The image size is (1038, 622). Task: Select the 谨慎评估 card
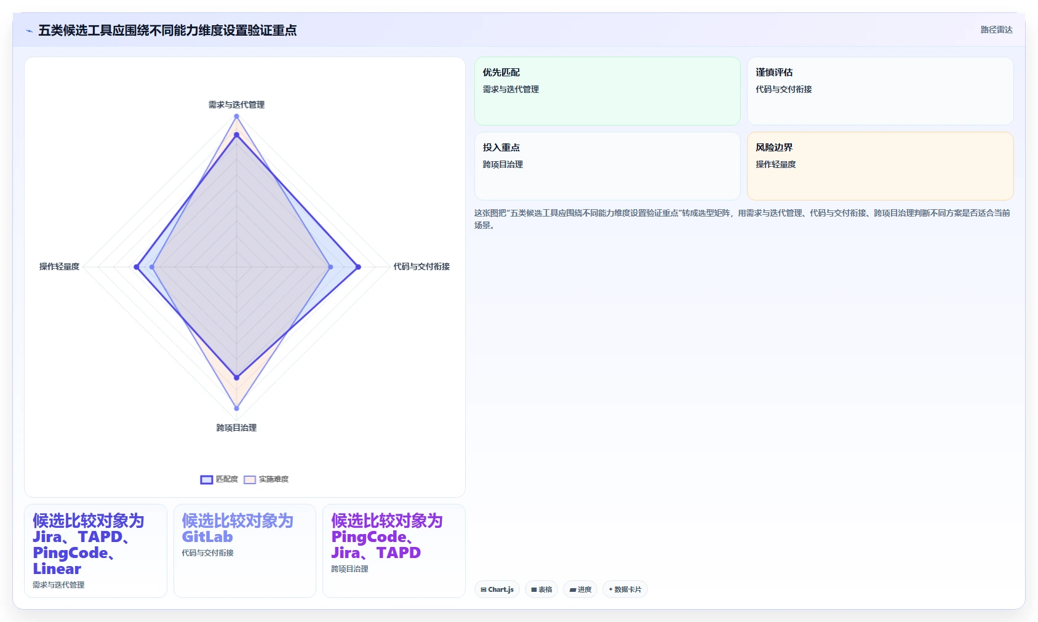(880, 91)
